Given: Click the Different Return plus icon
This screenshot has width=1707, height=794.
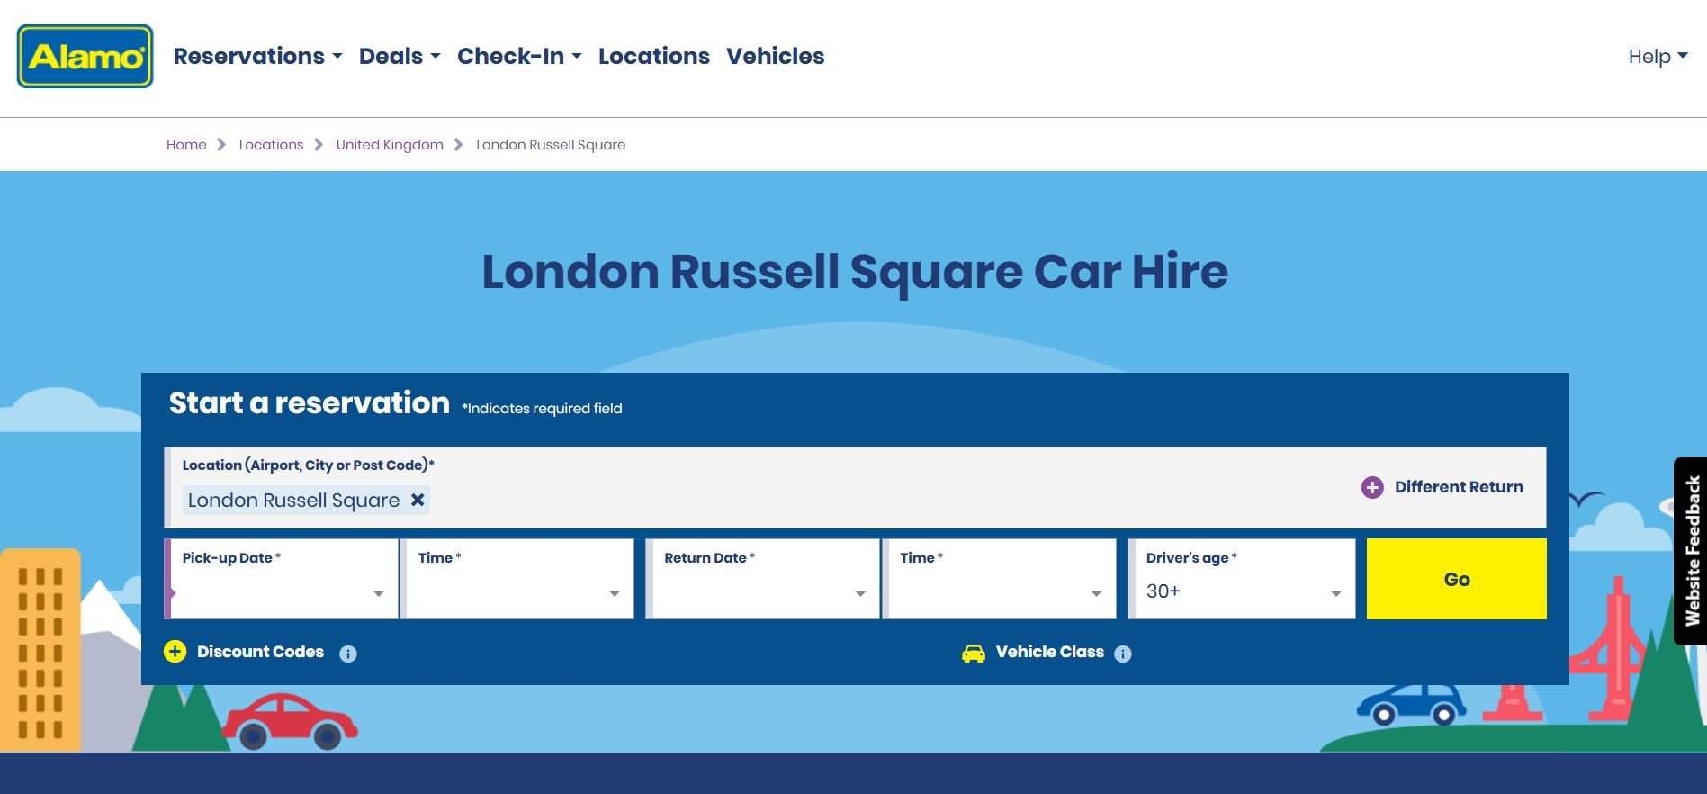Looking at the screenshot, I should click(x=1372, y=487).
